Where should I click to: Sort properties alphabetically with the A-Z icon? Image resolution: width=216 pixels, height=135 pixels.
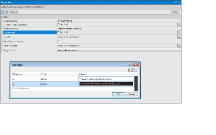pos(7,12)
